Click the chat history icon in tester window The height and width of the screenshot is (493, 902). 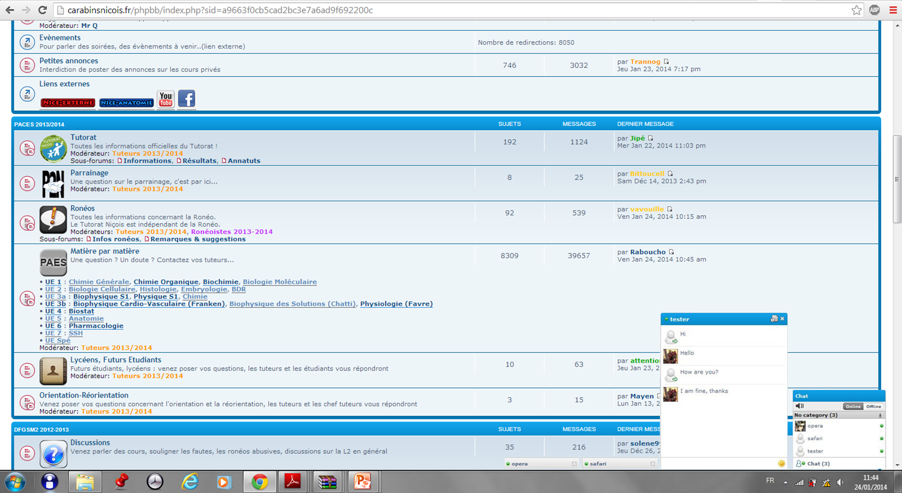pyautogui.click(x=774, y=319)
